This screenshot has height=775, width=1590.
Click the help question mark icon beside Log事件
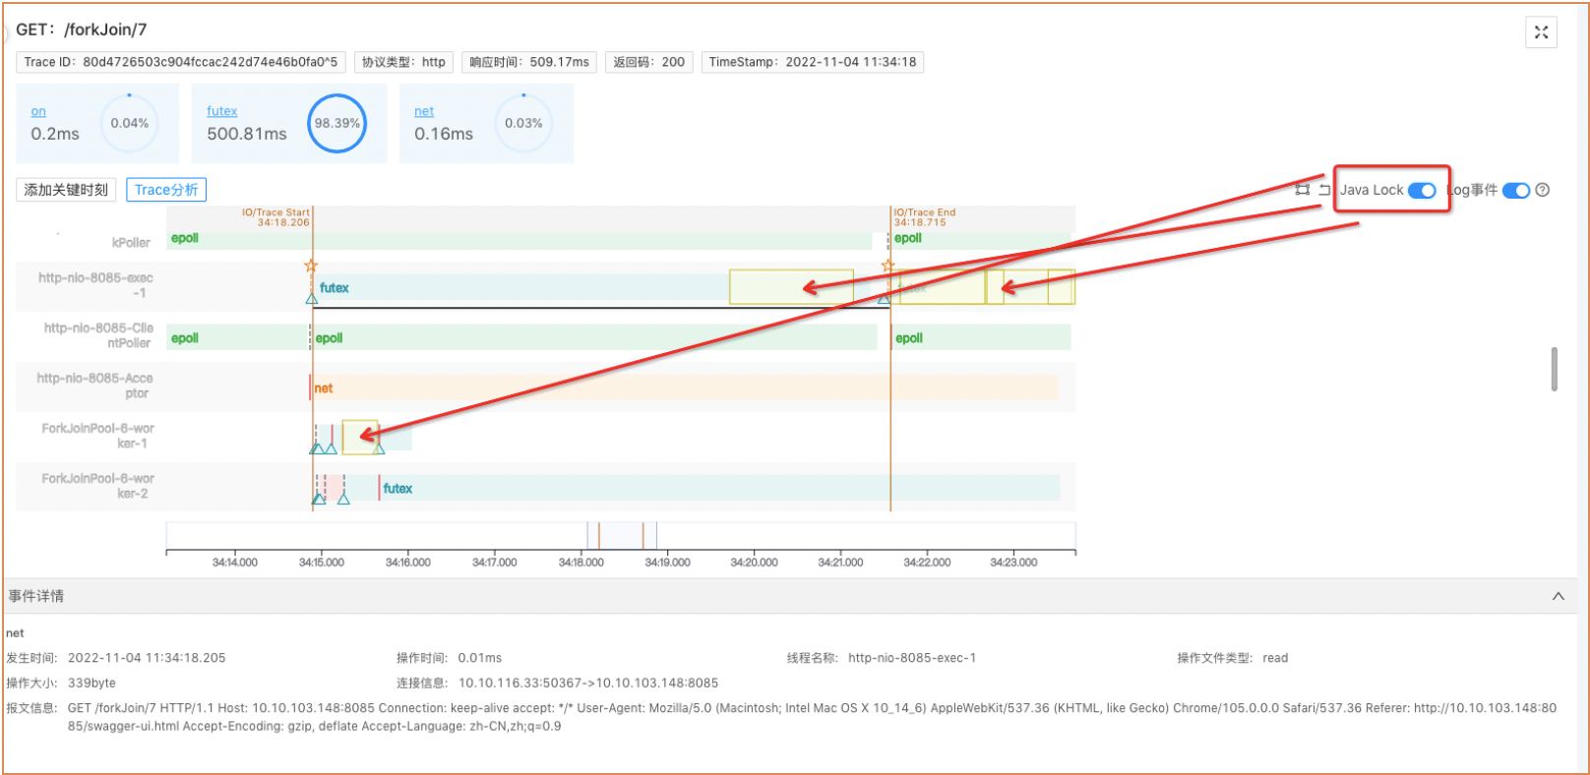point(1542,190)
